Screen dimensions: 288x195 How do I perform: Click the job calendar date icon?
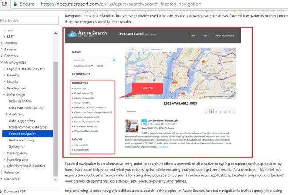pyautogui.click(x=144, y=122)
